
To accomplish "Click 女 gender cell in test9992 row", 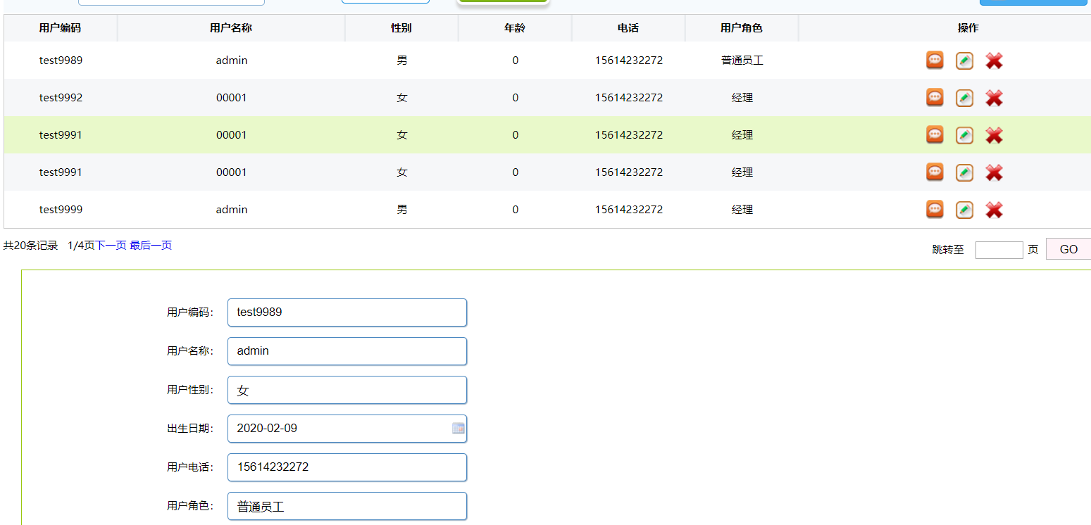I will (402, 98).
